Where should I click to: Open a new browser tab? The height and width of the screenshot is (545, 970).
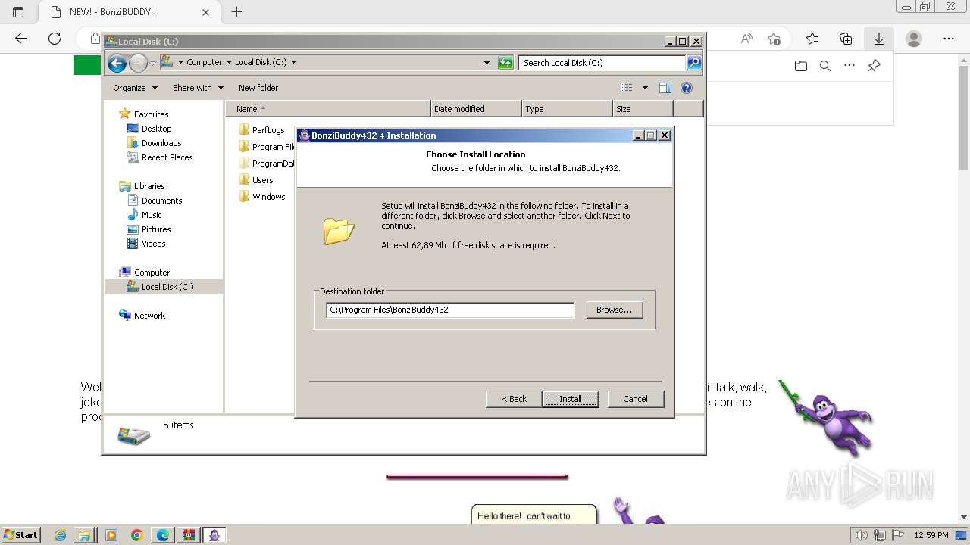tap(237, 11)
